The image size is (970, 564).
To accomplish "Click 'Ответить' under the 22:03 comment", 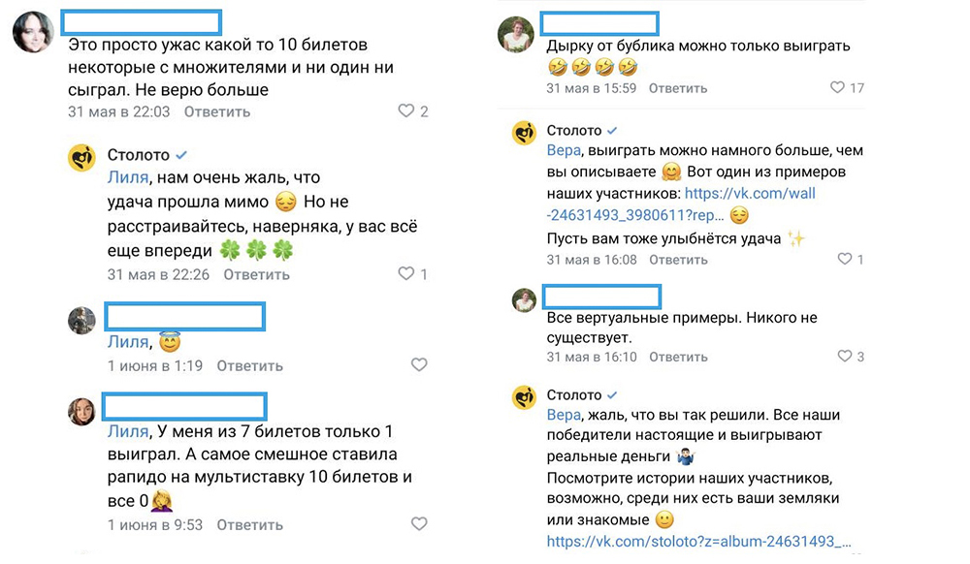I will (x=218, y=111).
